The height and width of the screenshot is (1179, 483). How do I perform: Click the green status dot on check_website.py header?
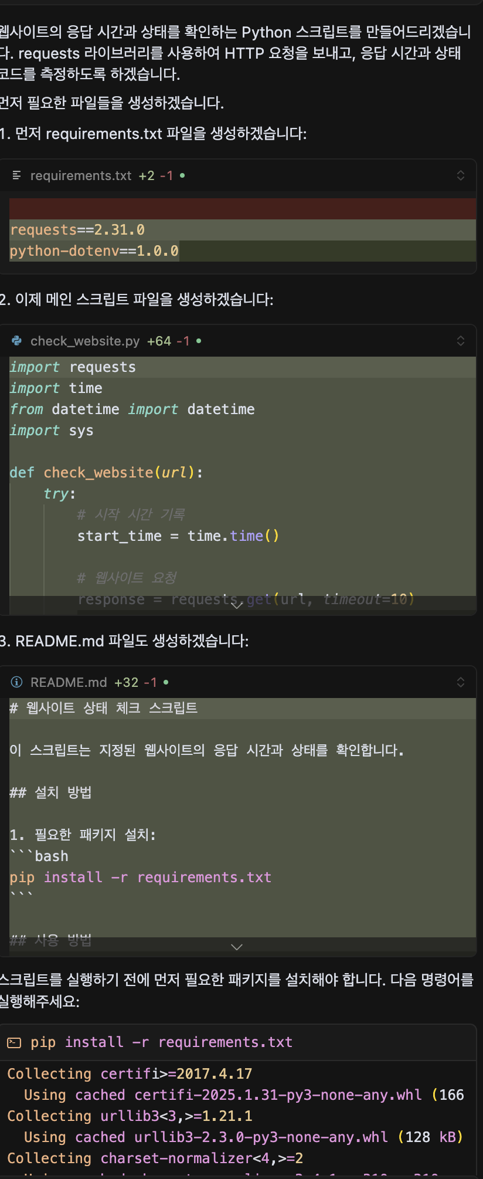pos(199,340)
